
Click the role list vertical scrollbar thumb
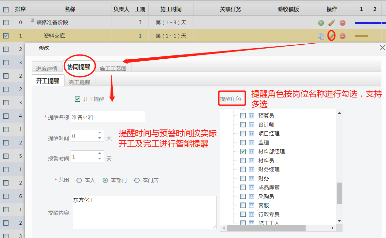[339, 193]
